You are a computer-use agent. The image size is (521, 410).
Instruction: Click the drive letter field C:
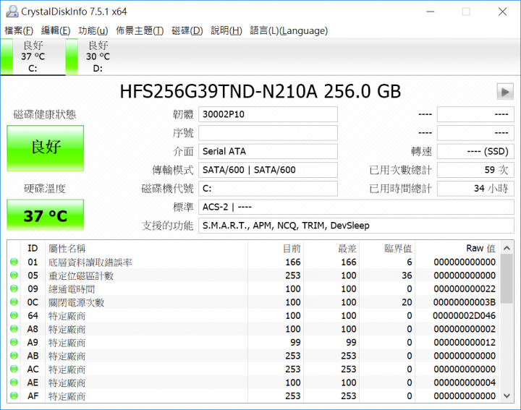point(268,189)
